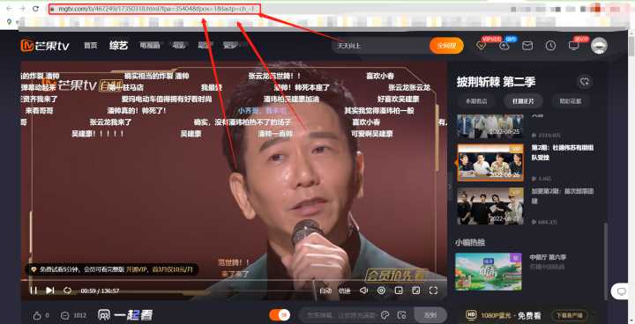Click the 一起看 watch together button
The width and height of the screenshot is (635, 324).
pyautogui.click(x=125, y=315)
